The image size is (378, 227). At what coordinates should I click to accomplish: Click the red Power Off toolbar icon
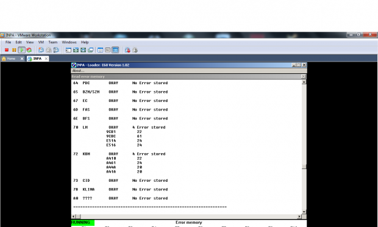coord(7,50)
